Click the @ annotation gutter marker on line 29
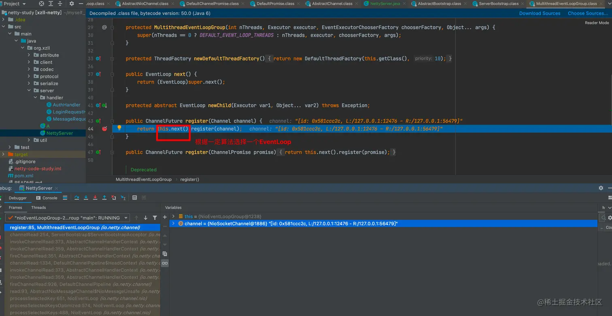The height and width of the screenshot is (316, 612). tap(104, 27)
